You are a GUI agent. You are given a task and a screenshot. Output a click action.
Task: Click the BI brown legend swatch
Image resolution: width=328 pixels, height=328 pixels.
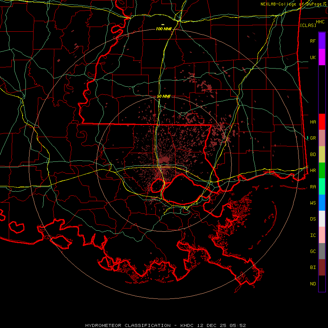tap(322, 268)
